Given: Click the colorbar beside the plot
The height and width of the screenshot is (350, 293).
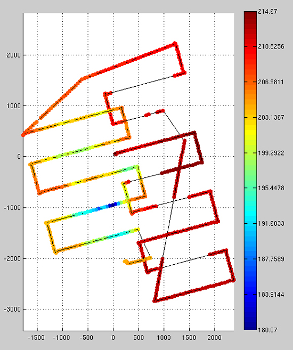Looking at the screenshot, I should coord(250,170).
